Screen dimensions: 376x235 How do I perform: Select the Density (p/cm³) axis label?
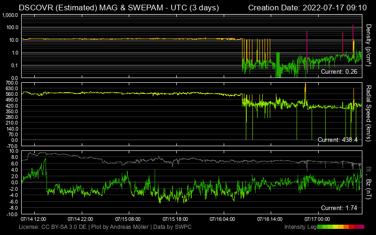click(368, 45)
